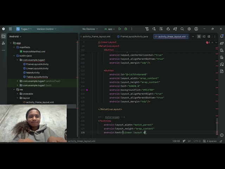Click Sync Project with Gradle icon
This screenshot has width=225, height=169.
[x=175, y=29]
